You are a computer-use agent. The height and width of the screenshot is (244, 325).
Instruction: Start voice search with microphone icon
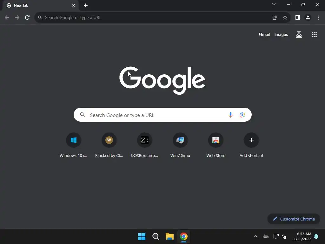230,115
